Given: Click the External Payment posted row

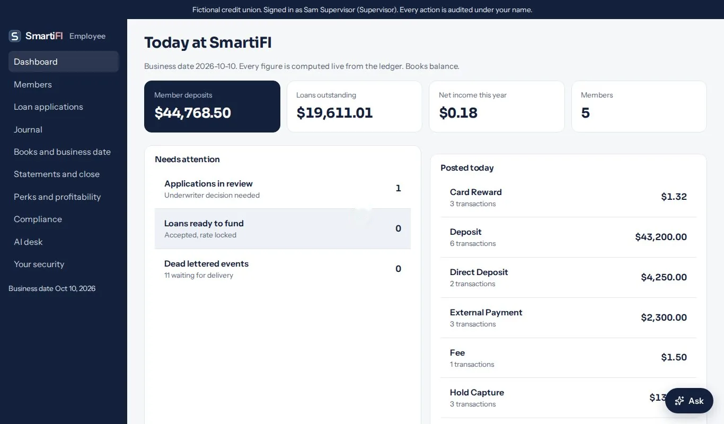Looking at the screenshot, I should point(568,318).
